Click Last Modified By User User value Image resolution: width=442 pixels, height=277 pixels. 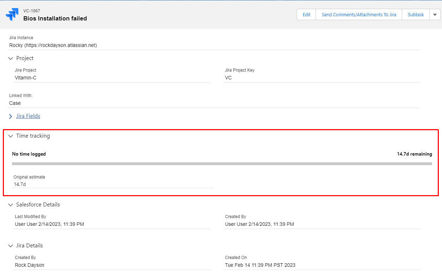click(x=49, y=224)
